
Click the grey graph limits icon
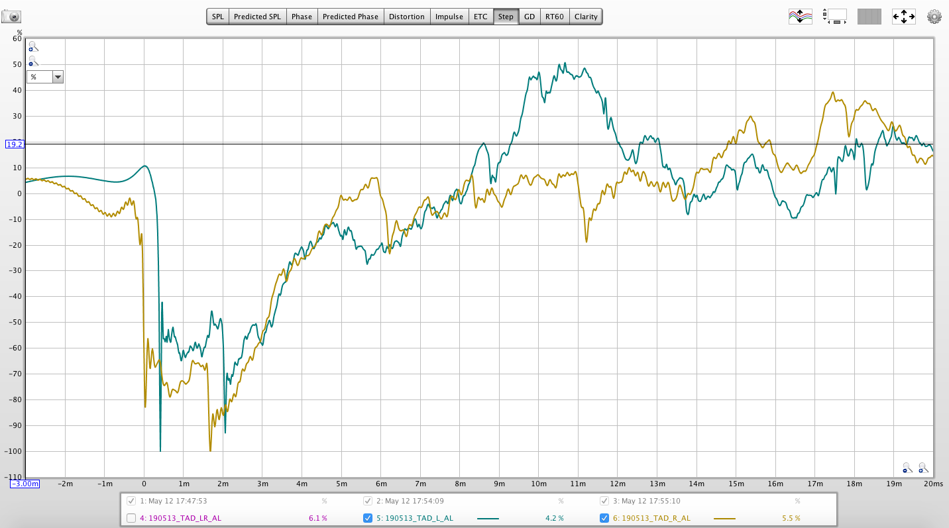pos(869,17)
